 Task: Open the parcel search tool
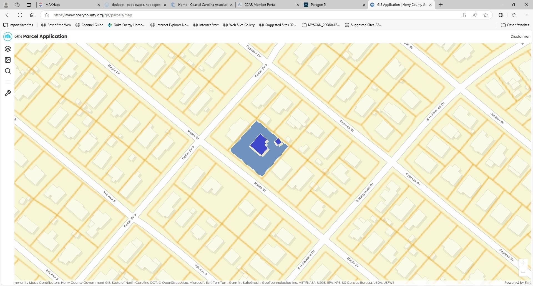[x=8, y=71]
